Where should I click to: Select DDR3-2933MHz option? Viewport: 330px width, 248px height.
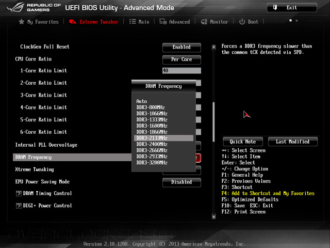163,157
